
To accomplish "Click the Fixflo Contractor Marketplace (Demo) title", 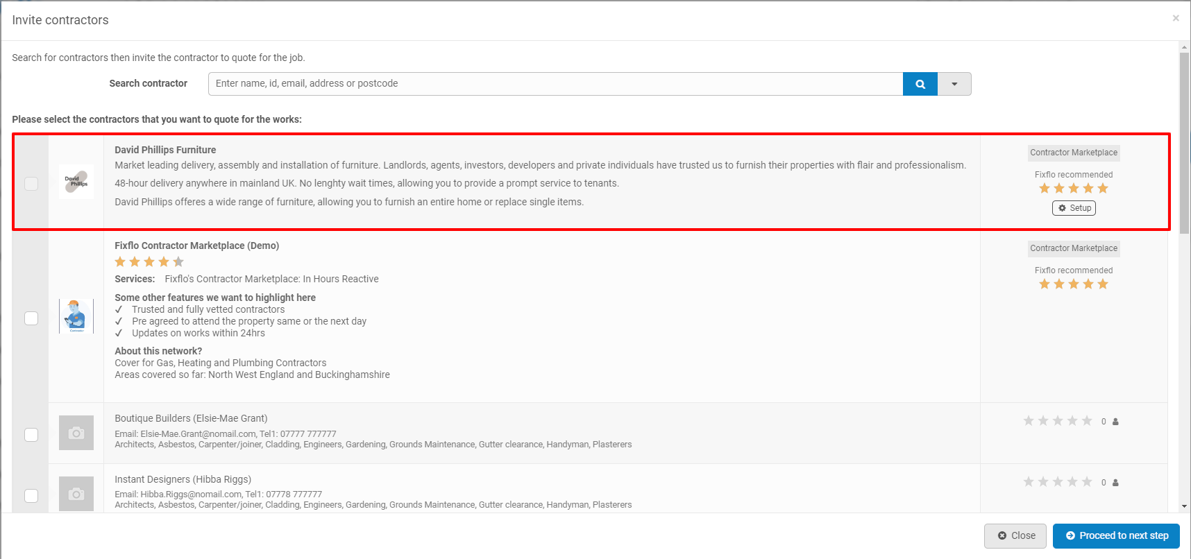I will click(x=197, y=246).
